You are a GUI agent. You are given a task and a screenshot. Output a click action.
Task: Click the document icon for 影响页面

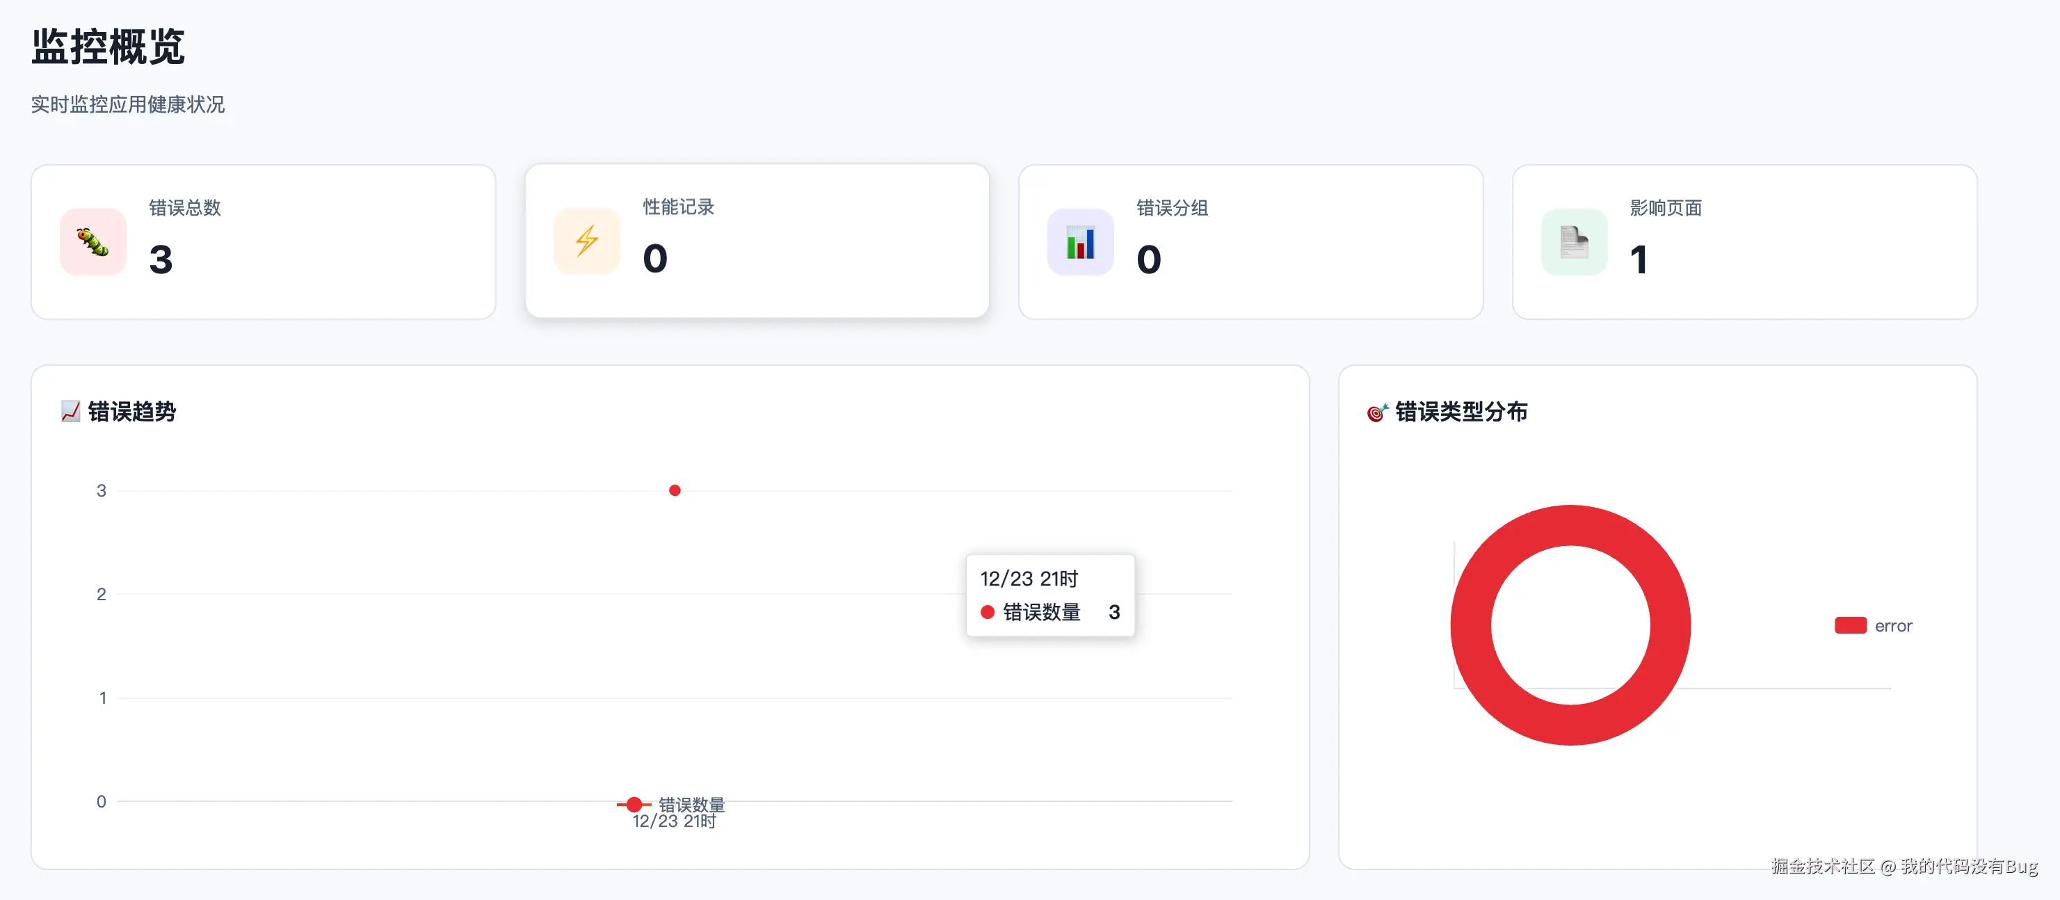click(x=1574, y=243)
